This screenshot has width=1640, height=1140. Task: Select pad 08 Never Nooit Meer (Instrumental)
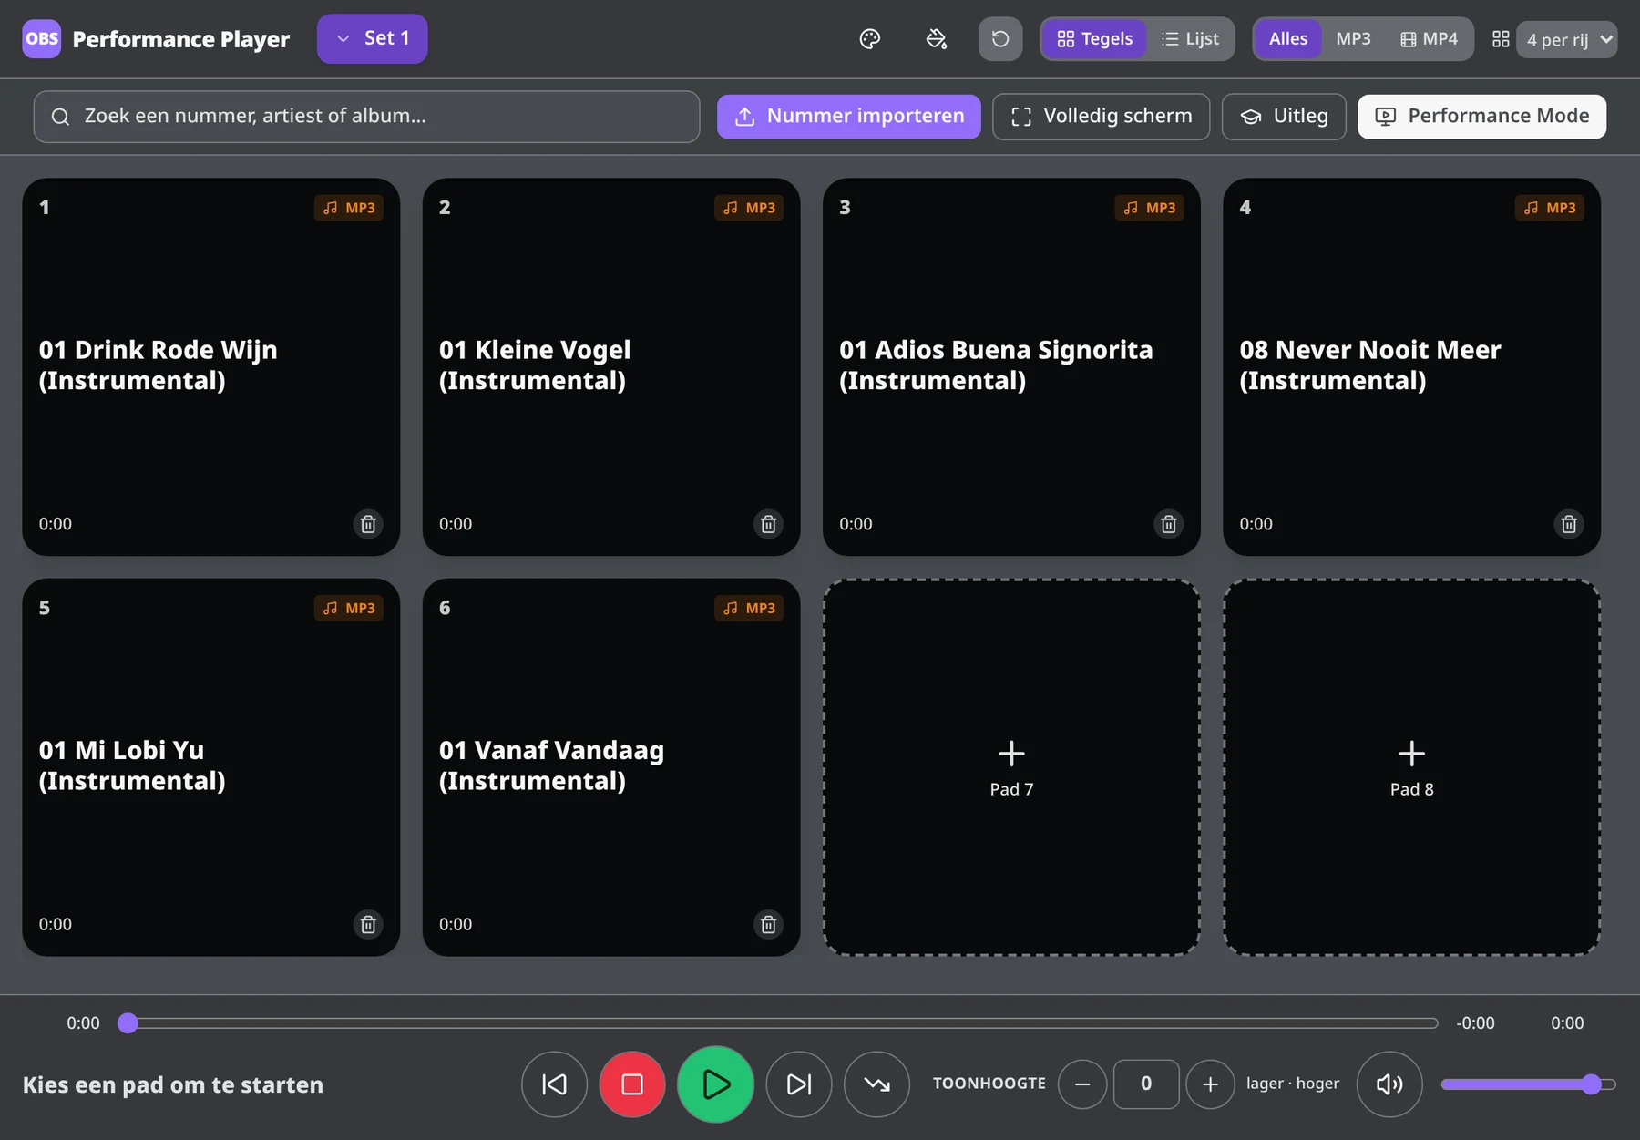pos(1411,366)
